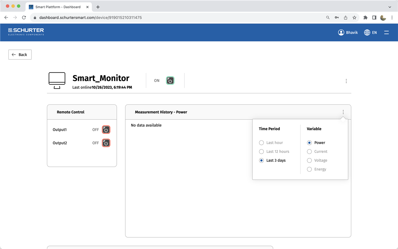
Task: Click the Output1 label
Action: tap(60, 130)
